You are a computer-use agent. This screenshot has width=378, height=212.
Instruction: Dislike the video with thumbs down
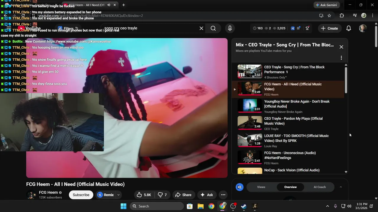click(162, 195)
